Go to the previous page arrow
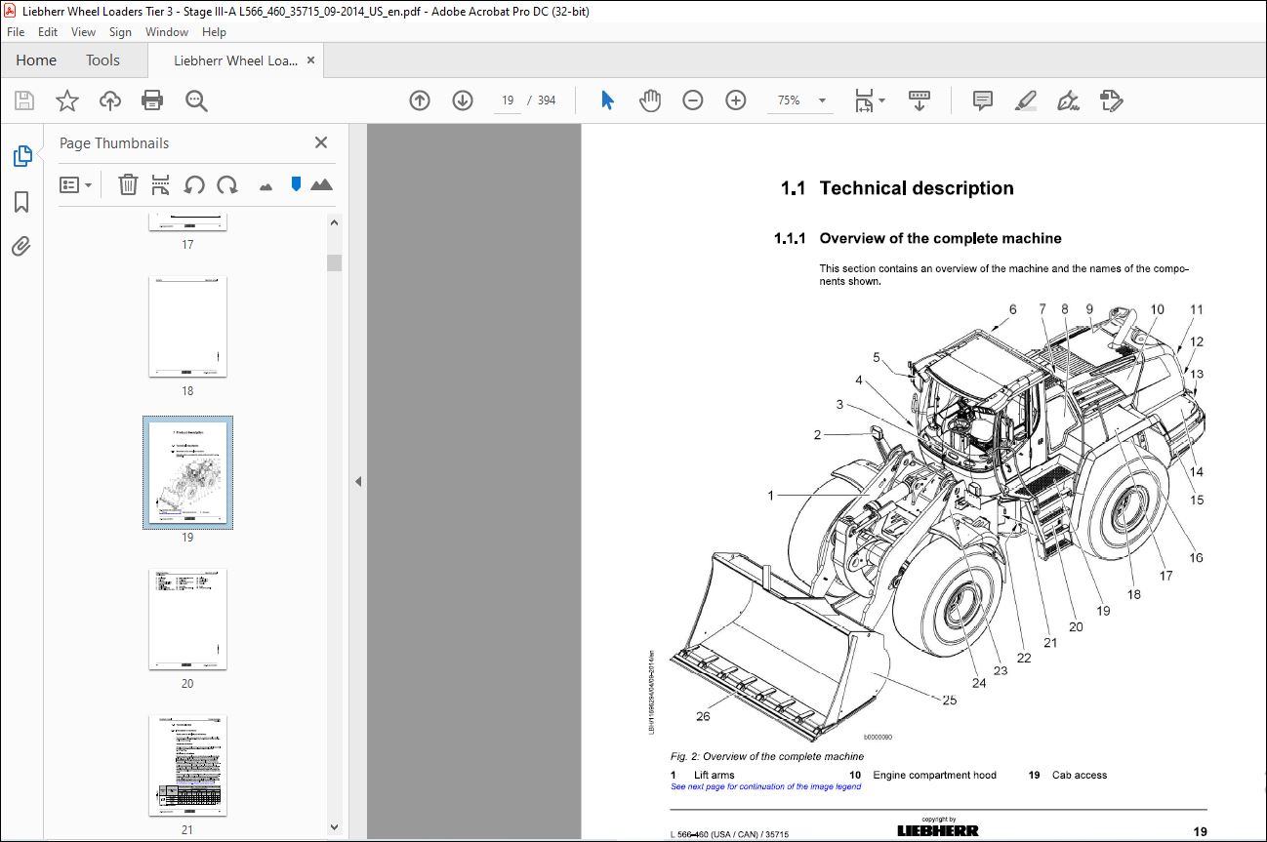Viewport: 1267px width, 842px height. tap(420, 100)
